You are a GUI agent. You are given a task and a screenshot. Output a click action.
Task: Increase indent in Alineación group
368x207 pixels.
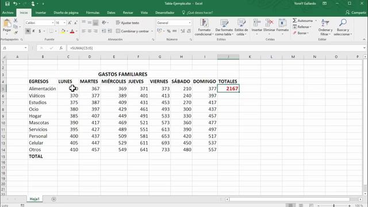tap(110, 31)
